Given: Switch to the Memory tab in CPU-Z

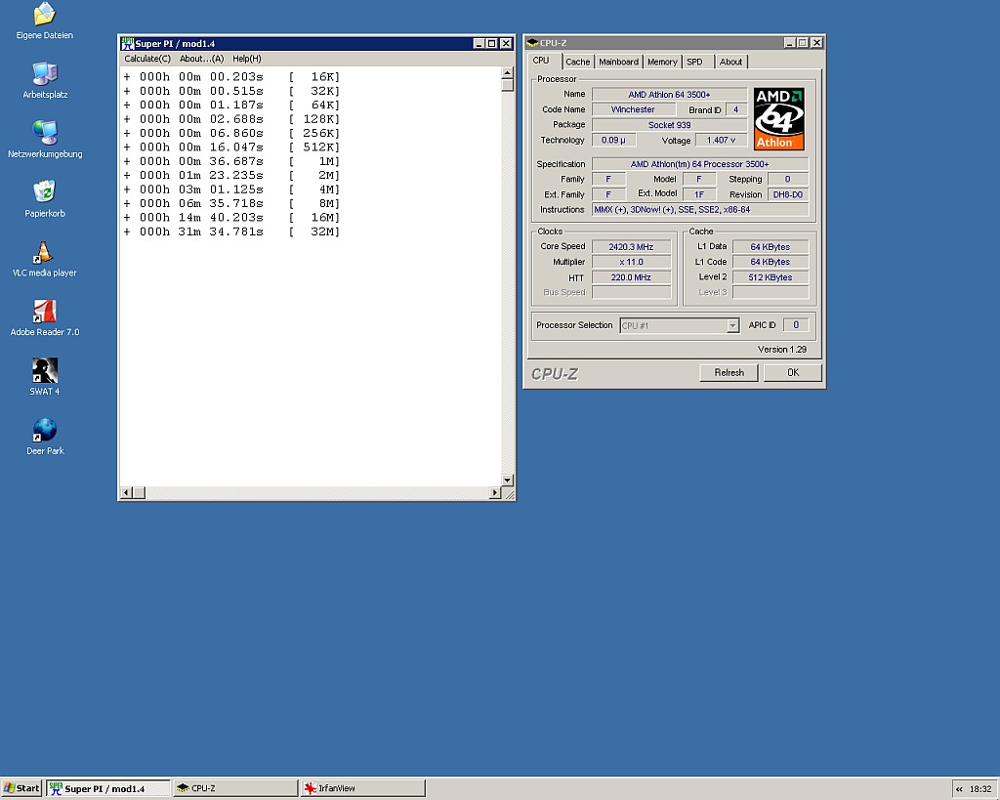Looking at the screenshot, I should click(x=662, y=62).
